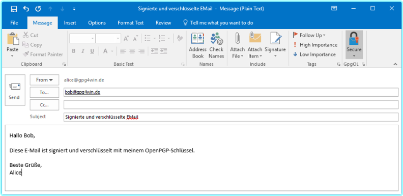
Task: Align text right
Action: pos(141,51)
